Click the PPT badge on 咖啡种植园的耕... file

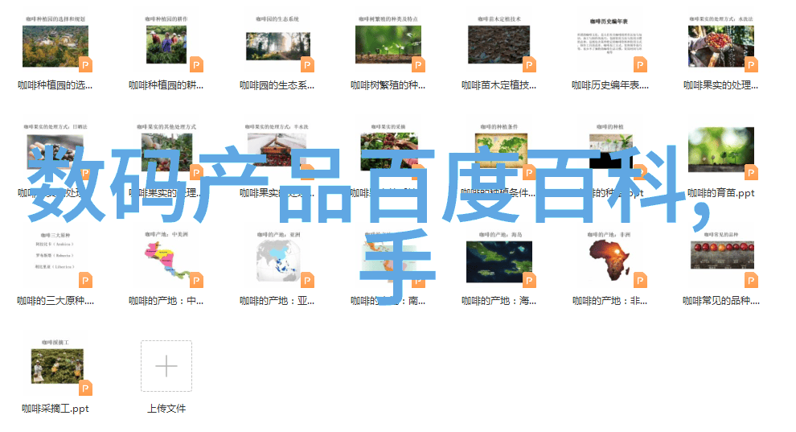click(x=196, y=64)
